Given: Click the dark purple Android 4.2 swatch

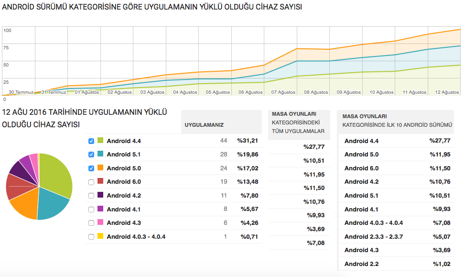Looking at the screenshot, I should tap(100, 195).
